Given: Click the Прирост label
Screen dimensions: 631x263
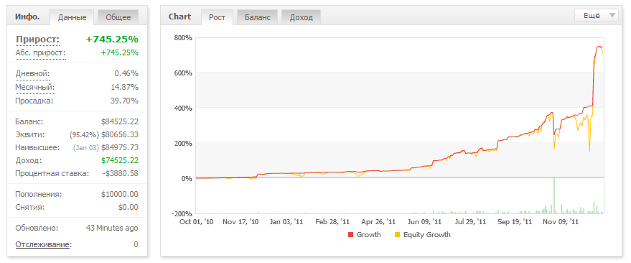Looking at the screenshot, I should 37,40.
